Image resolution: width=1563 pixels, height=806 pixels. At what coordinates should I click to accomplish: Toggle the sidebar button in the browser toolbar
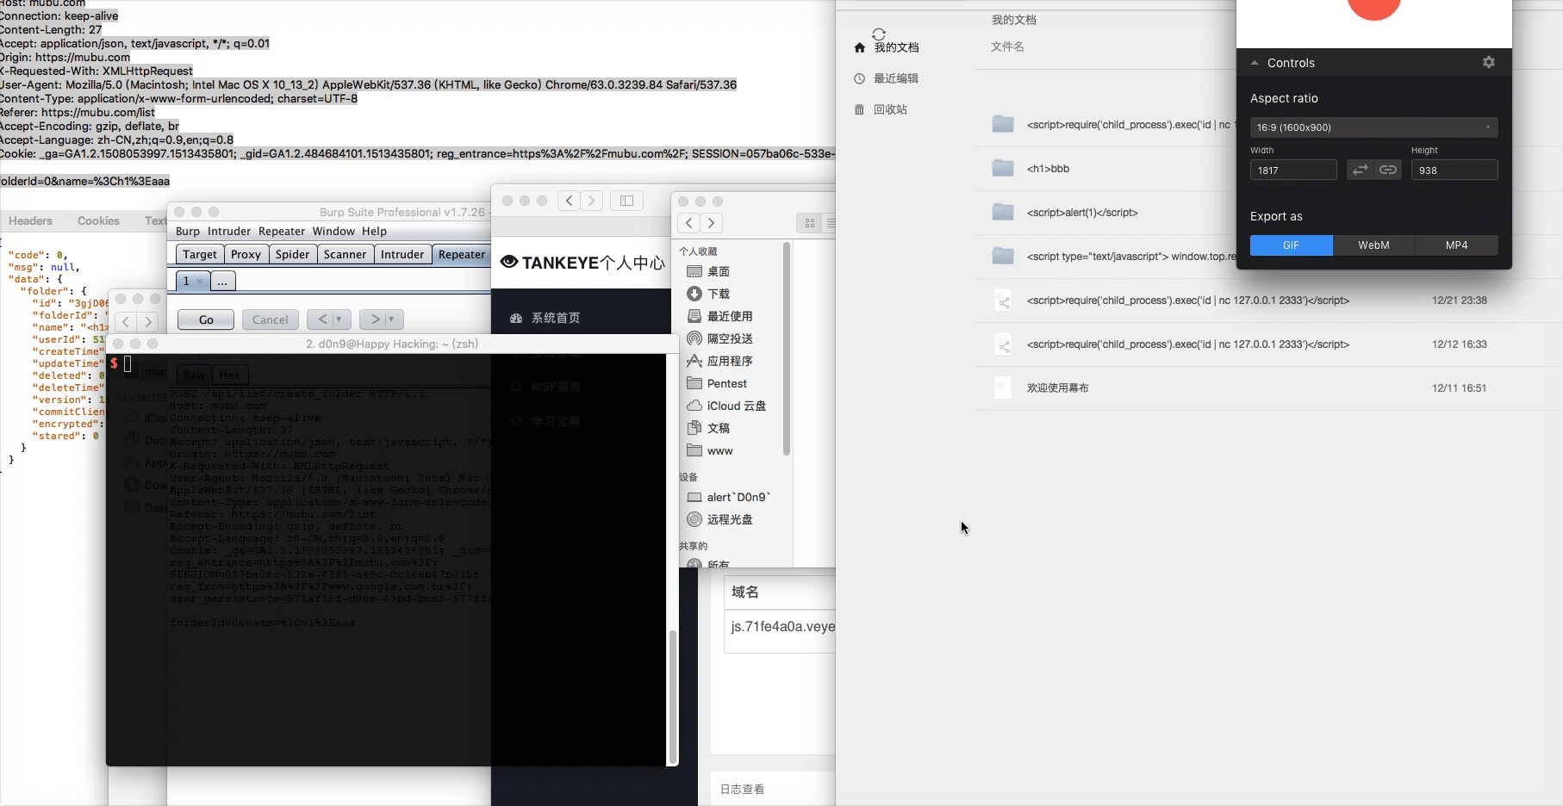627,201
